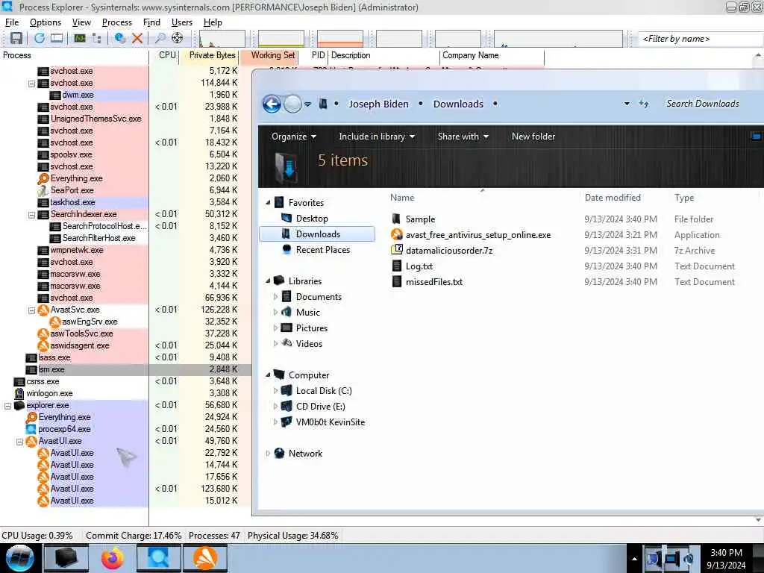Screen dimensions: 764x573
Task: Sort by the Company Name column header
Action: (492, 55)
